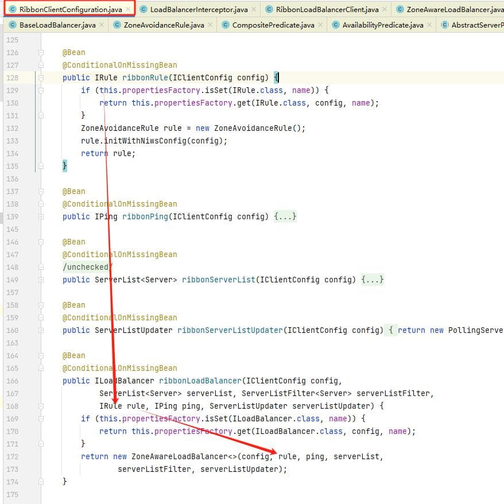Collapse the ribbonLoadBalancer body at line 168

(41, 406)
